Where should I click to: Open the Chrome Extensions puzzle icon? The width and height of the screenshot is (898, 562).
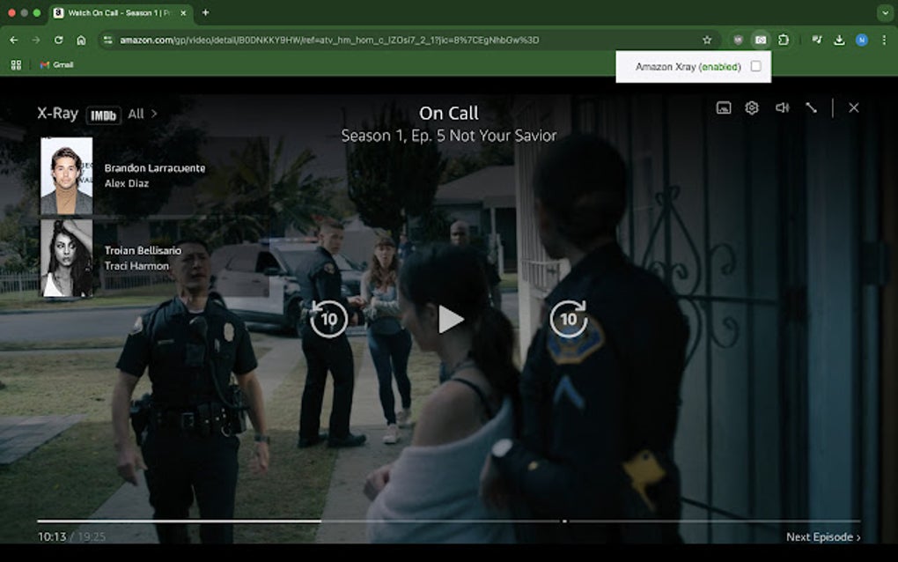pyautogui.click(x=785, y=40)
